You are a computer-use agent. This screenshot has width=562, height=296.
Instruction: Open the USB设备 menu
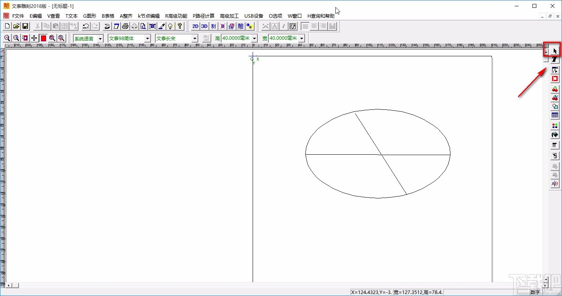pyautogui.click(x=254, y=16)
